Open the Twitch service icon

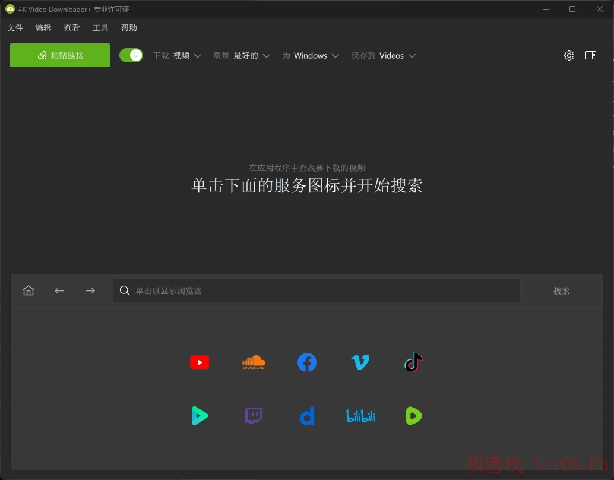pyautogui.click(x=254, y=416)
